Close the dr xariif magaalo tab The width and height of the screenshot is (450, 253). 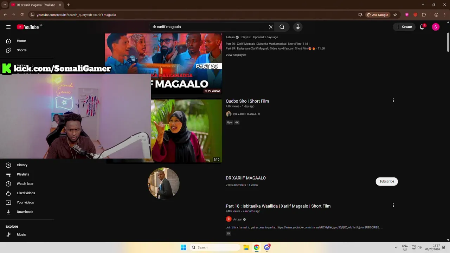click(x=60, y=5)
